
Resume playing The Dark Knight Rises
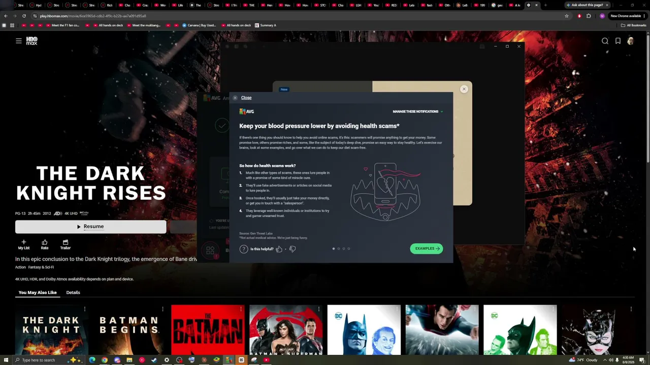point(90,227)
